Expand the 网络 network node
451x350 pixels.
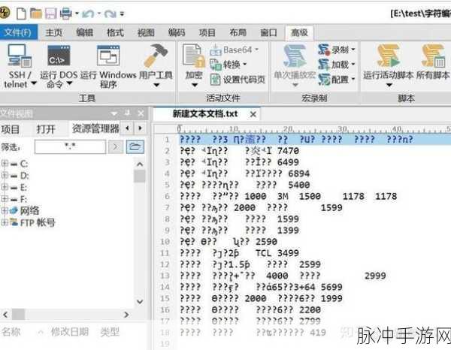pos(5,210)
